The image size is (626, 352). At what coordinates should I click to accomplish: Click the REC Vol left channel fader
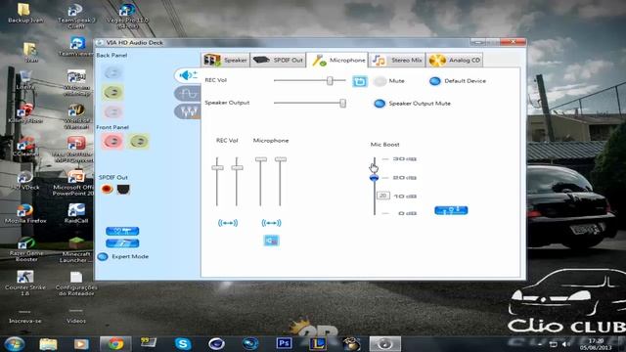pyautogui.click(x=217, y=167)
